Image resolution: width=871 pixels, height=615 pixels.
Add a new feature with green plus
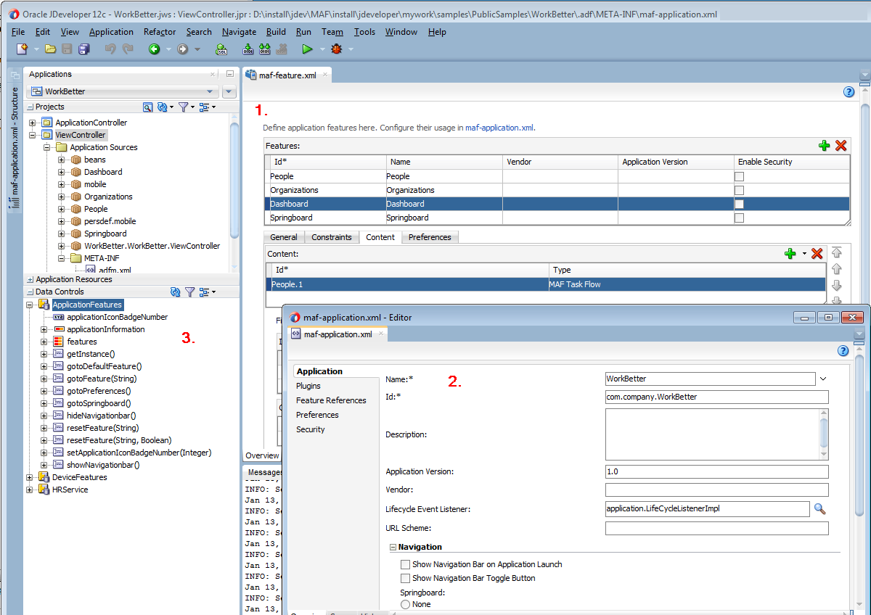[824, 146]
